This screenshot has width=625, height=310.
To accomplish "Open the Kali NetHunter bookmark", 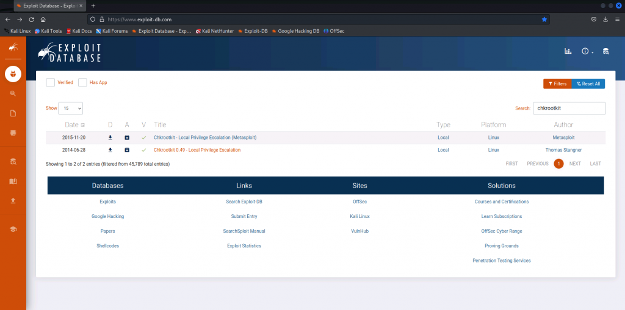I will click(215, 30).
